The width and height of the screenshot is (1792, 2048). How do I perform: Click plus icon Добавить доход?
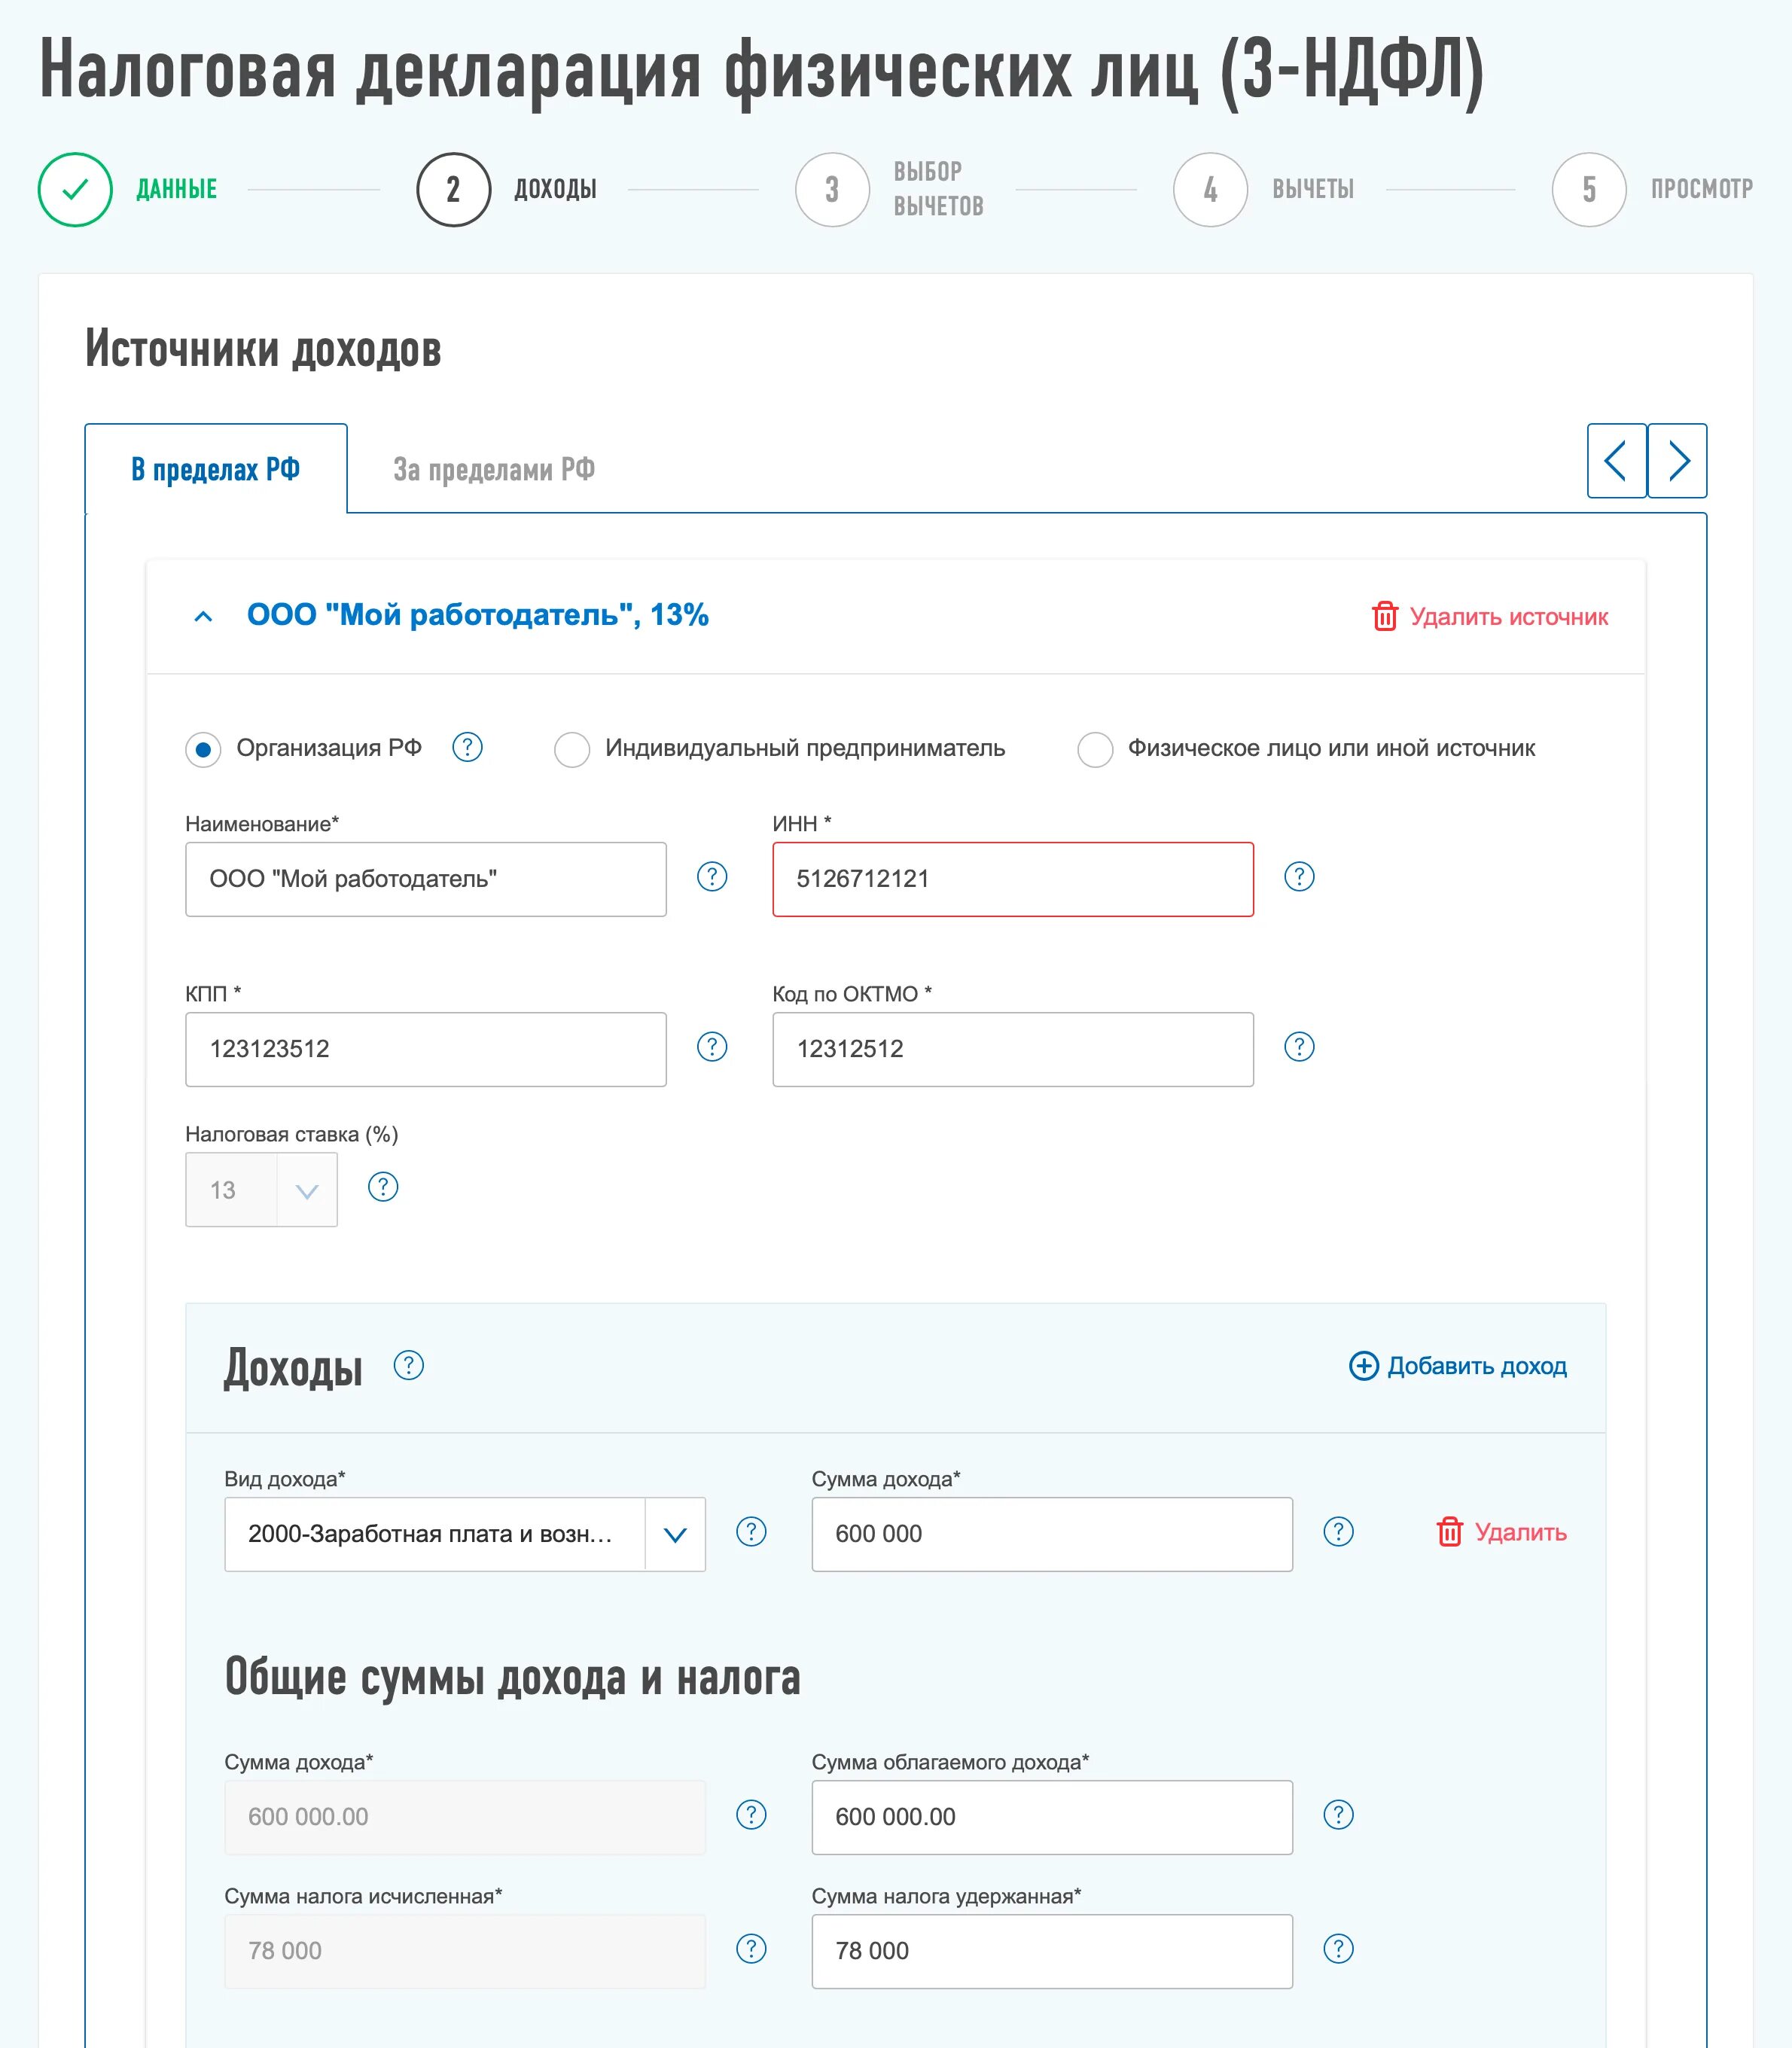tap(1363, 1366)
